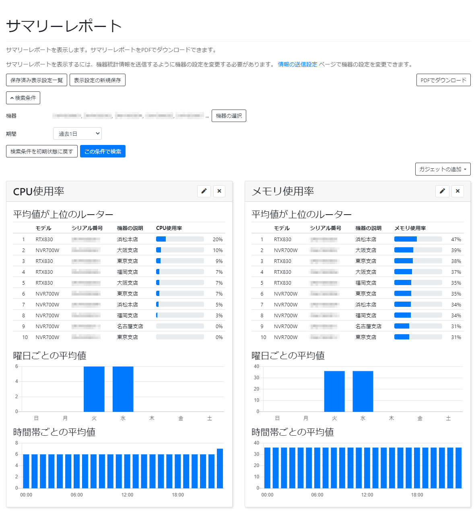Click 浜松本店 47% memory usage bar
This screenshot has width=476, height=513.
coord(418,238)
